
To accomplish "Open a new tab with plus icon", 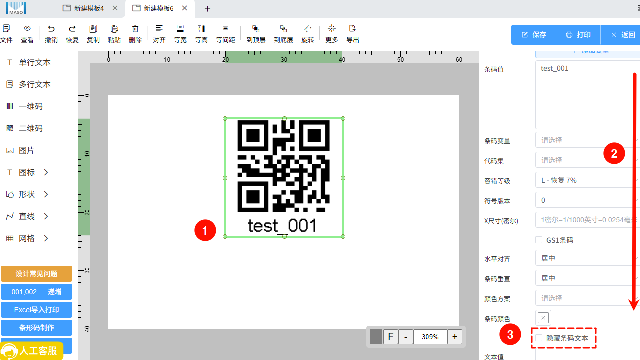I will coord(208,9).
